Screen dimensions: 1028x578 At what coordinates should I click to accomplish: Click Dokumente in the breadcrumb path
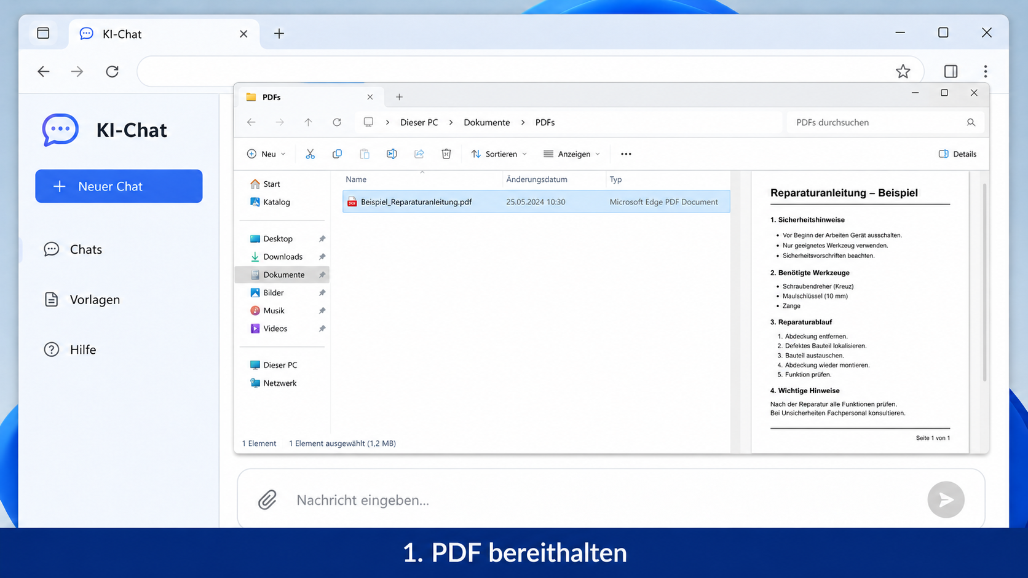(487, 122)
